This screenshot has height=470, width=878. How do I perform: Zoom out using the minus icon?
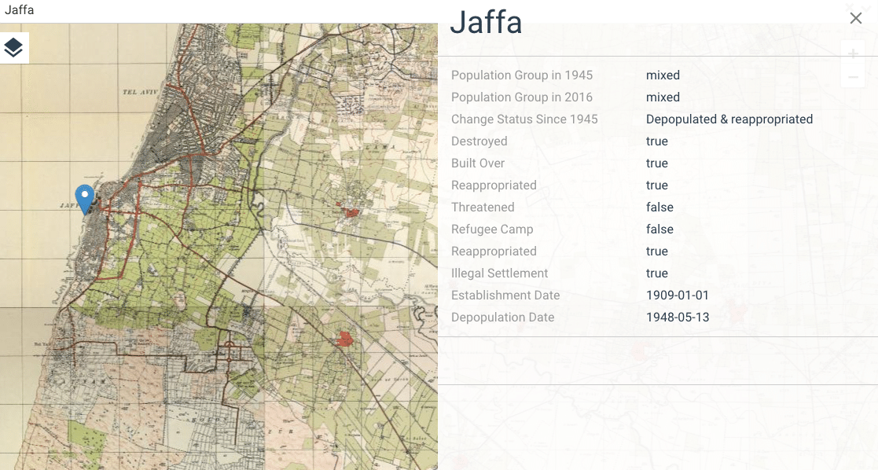point(853,76)
